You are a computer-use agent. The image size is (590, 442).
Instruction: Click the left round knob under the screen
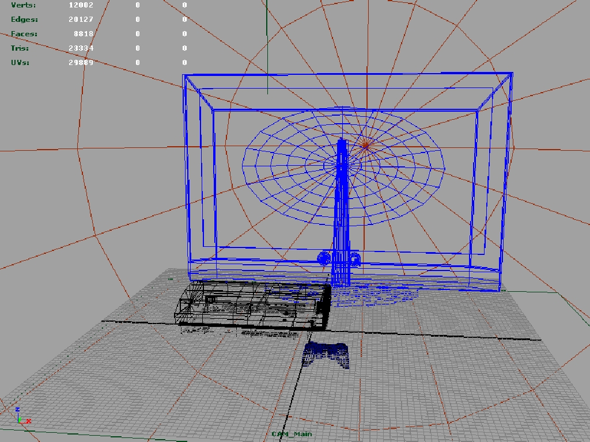coord(324,258)
